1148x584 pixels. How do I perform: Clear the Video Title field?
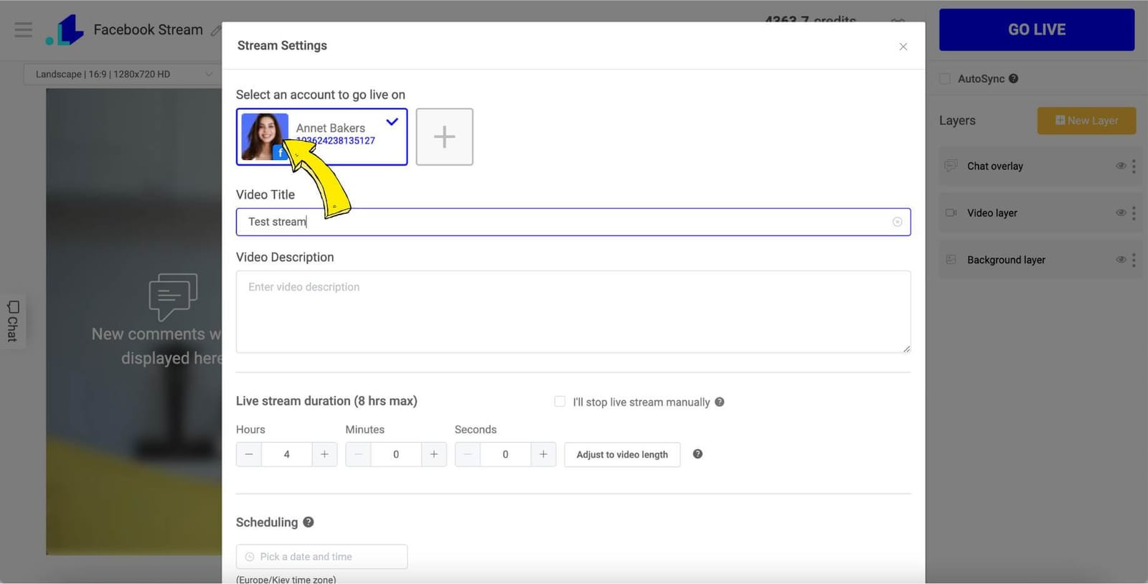(x=897, y=222)
